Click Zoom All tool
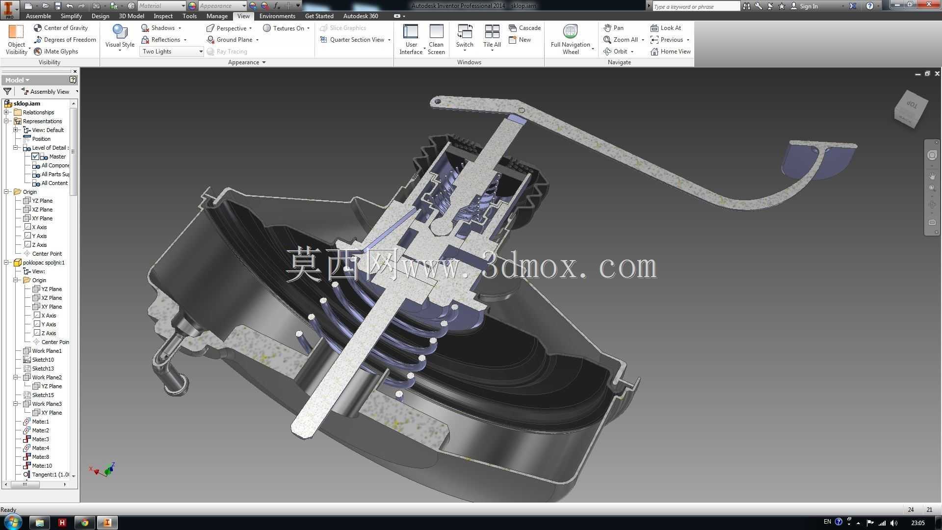The image size is (942, 530). point(621,40)
